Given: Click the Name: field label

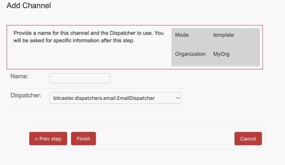Looking at the screenshot, I should 20,76.
